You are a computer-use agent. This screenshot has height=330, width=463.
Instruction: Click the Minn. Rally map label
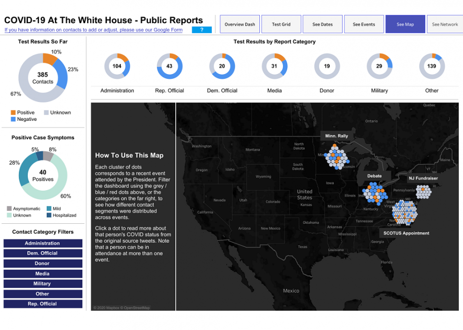tap(336, 136)
